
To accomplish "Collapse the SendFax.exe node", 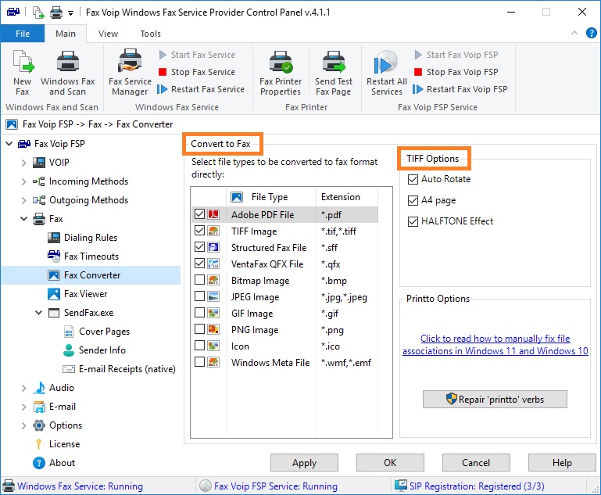I will click(39, 313).
